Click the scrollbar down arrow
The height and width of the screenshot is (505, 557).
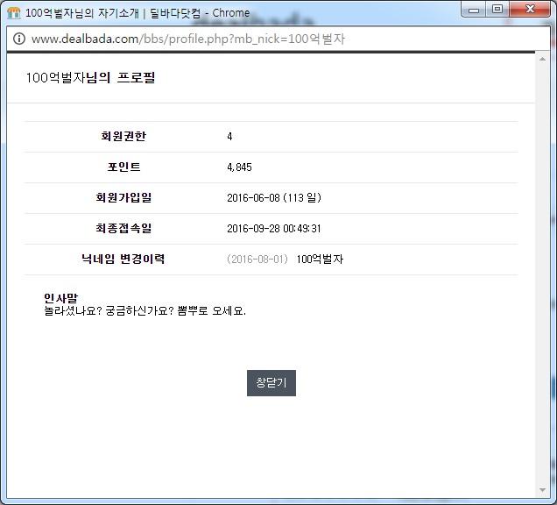click(543, 489)
